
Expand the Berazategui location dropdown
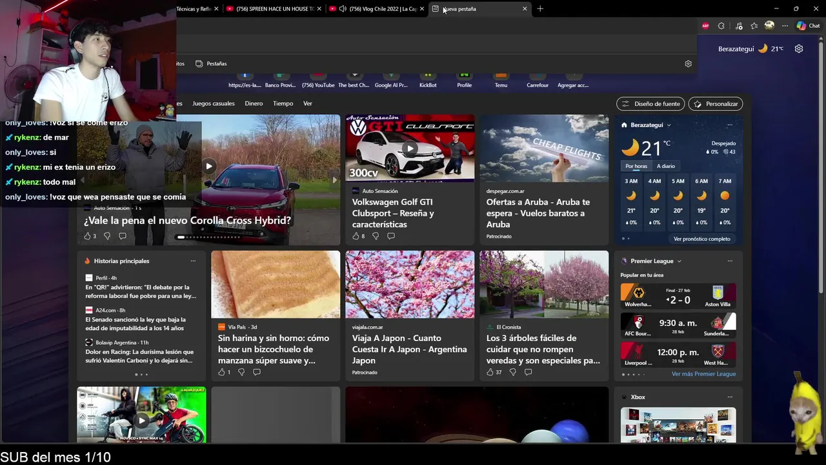[669, 125]
